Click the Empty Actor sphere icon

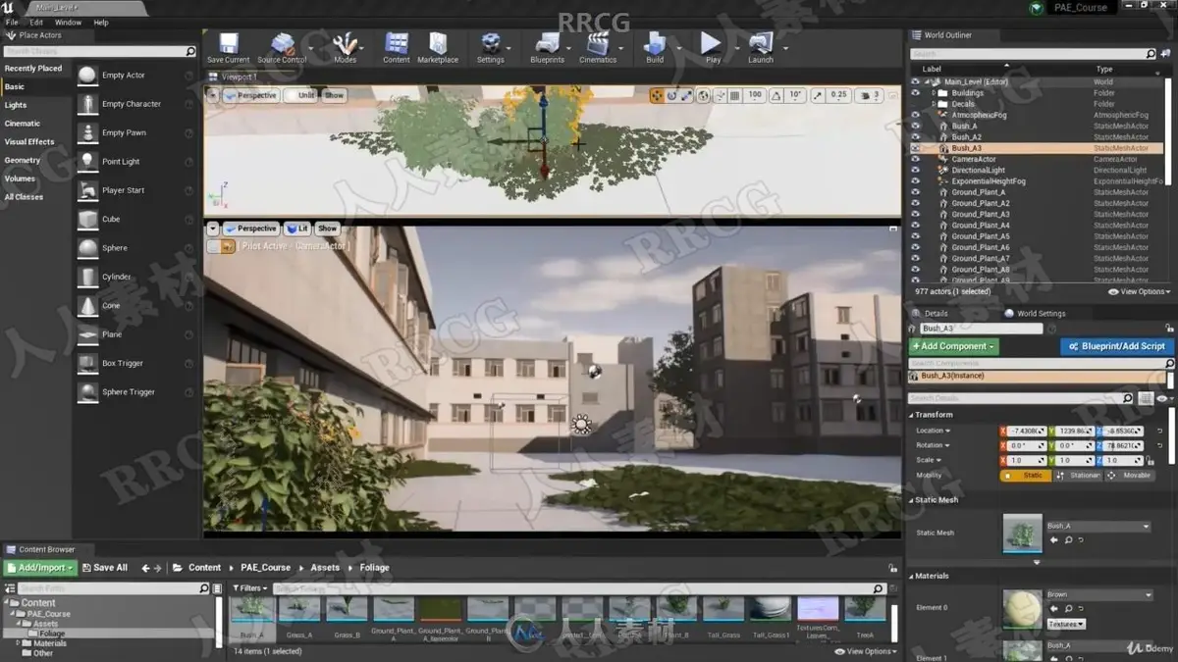[x=87, y=76]
